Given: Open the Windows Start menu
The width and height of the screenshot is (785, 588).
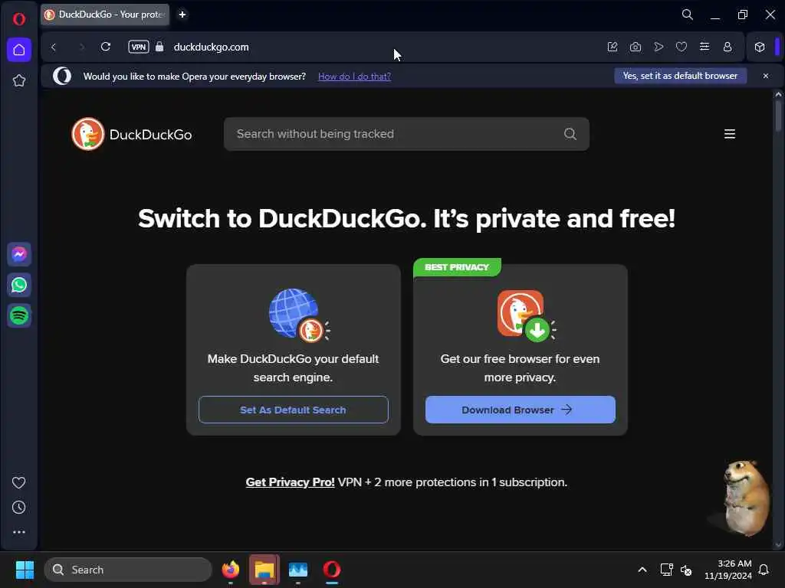Looking at the screenshot, I should click(x=25, y=570).
